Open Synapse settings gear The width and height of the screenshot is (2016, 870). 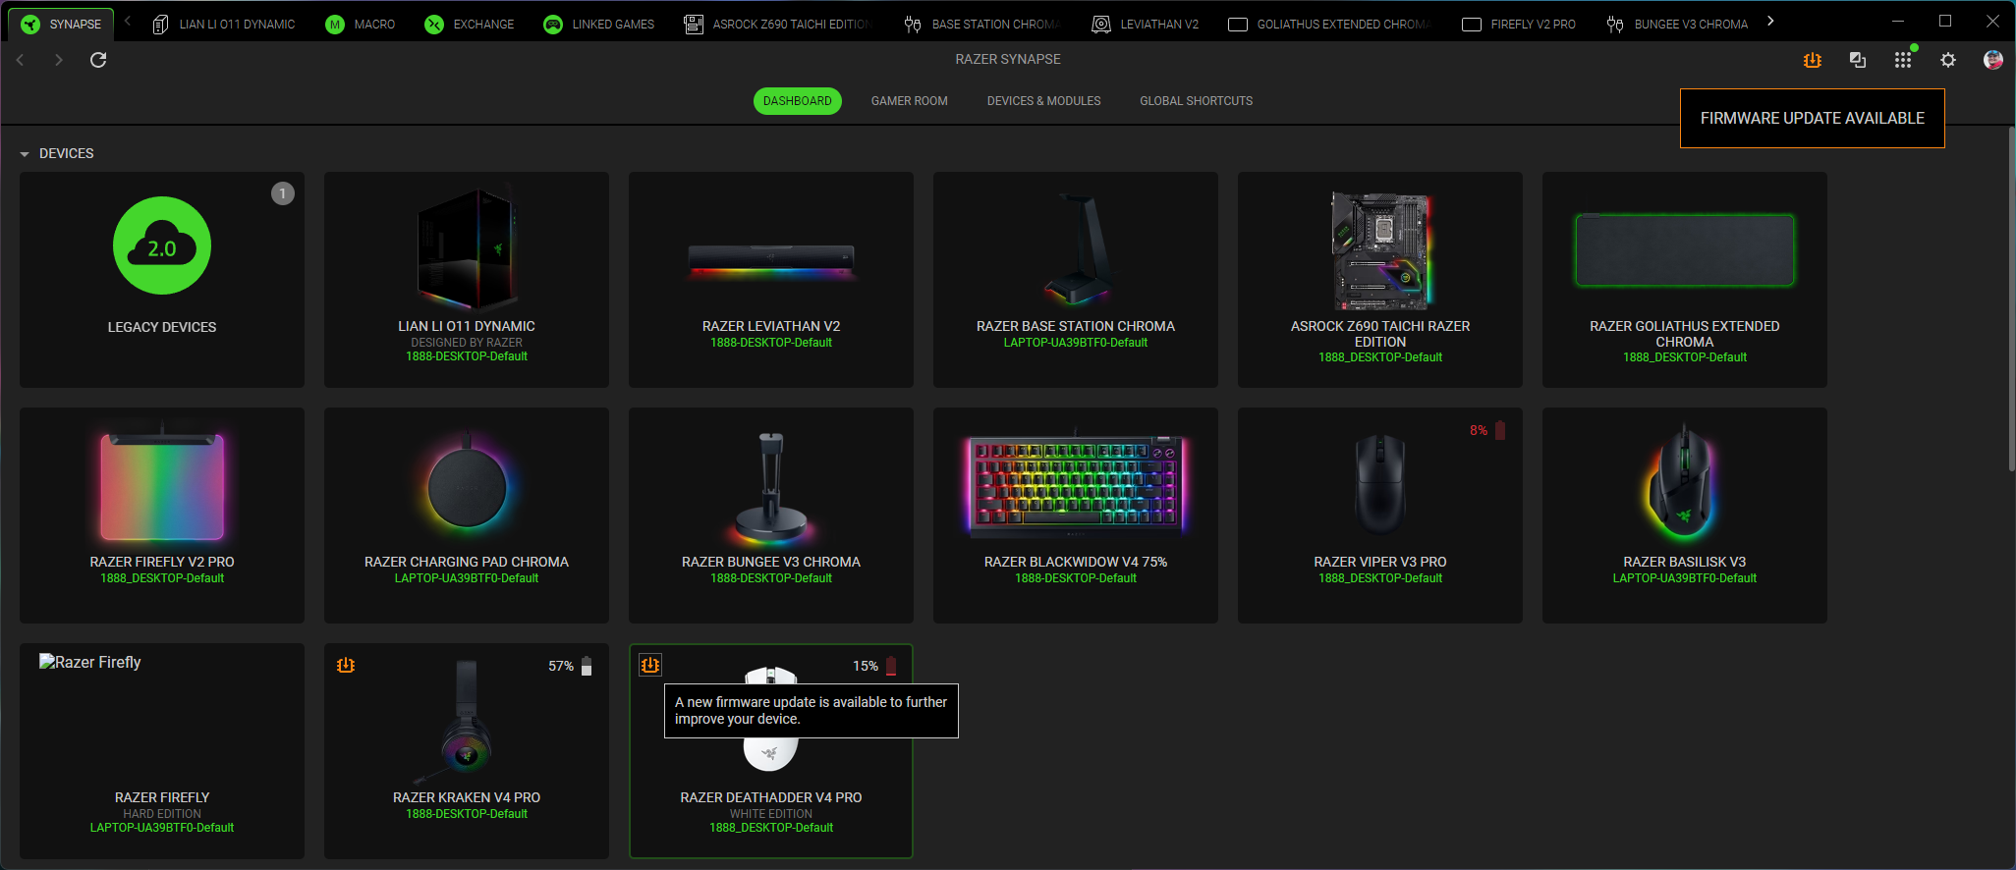click(1948, 60)
